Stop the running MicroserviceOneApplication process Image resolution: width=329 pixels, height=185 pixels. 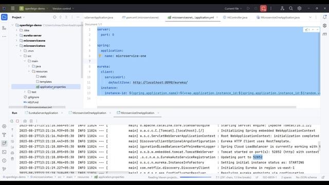pyautogui.click(x=17, y=121)
